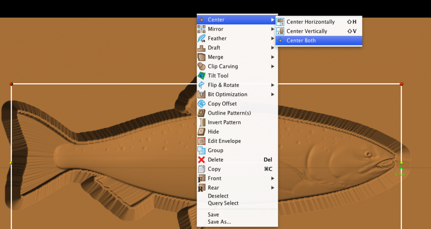Choose Save As... menu entry

[237, 222]
